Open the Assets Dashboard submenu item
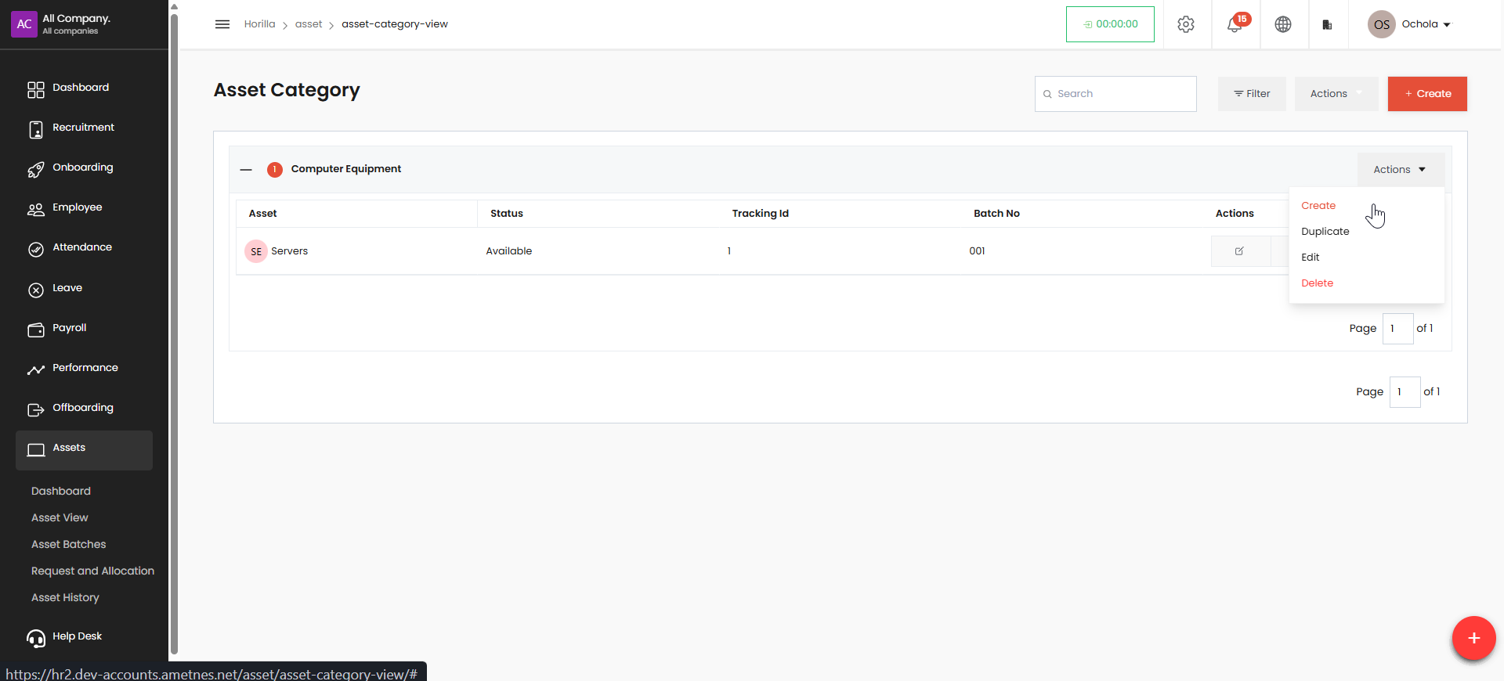This screenshot has height=681, width=1504. coord(61,491)
